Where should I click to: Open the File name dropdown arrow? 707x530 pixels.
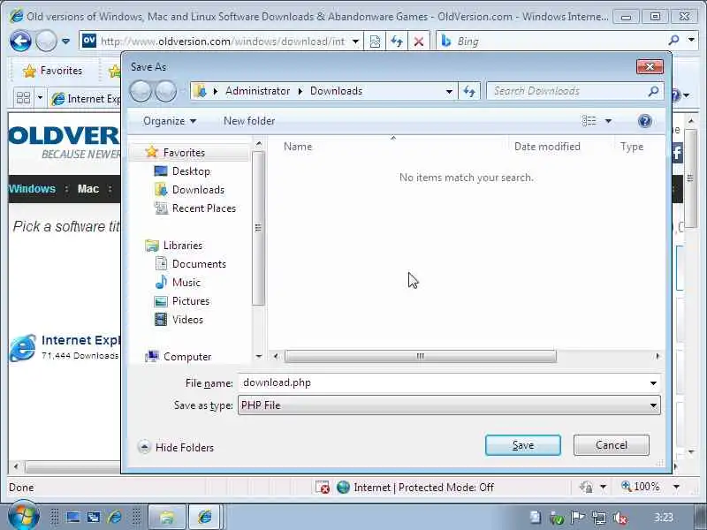pyautogui.click(x=653, y=383)
